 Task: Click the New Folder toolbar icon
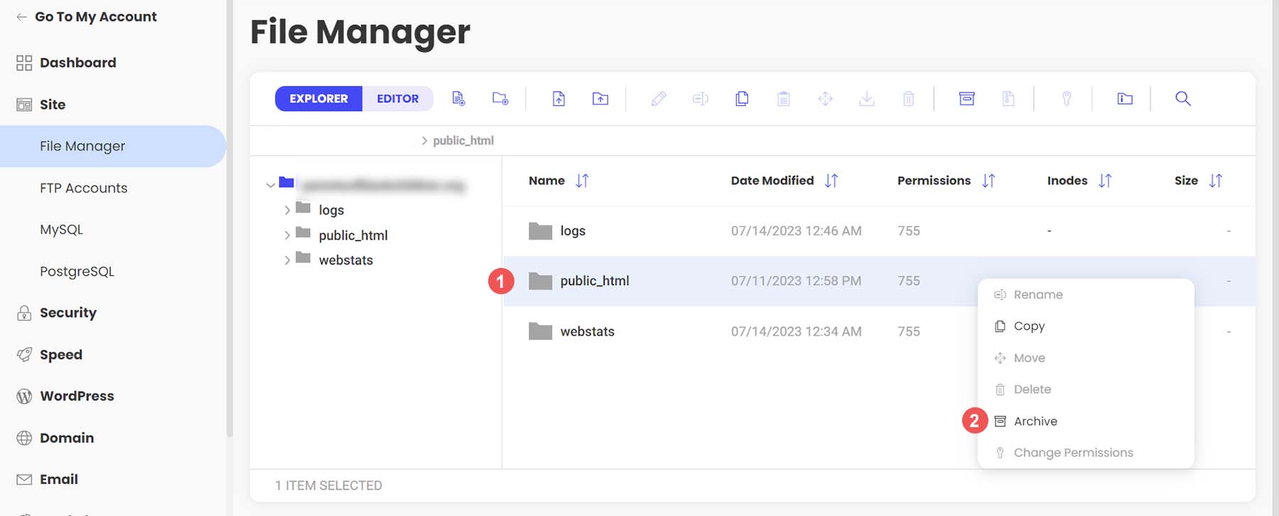point(500,99)
